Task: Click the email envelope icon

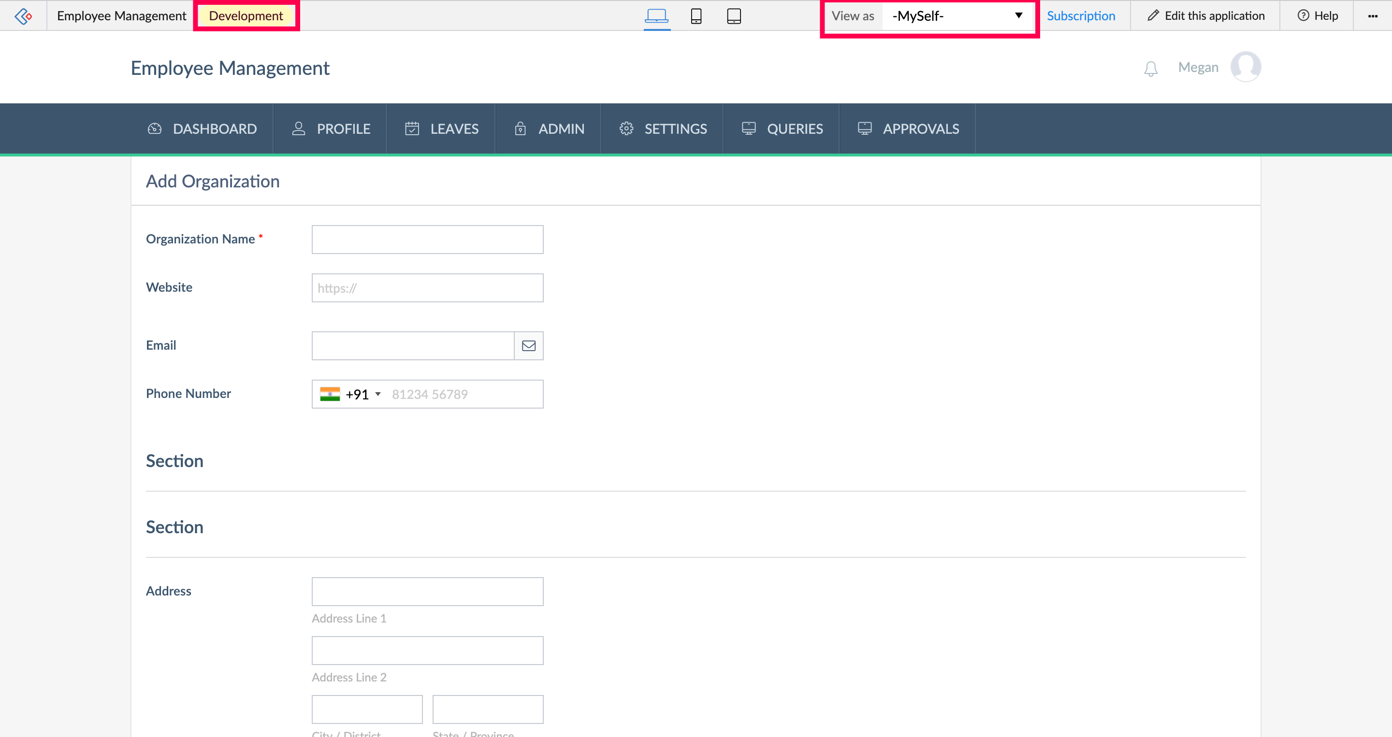Action: click(528, 345)
